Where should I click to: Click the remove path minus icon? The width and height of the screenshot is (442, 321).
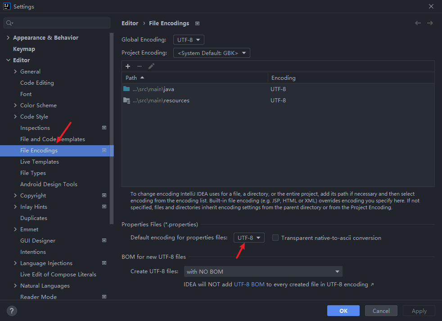[140, 66]
